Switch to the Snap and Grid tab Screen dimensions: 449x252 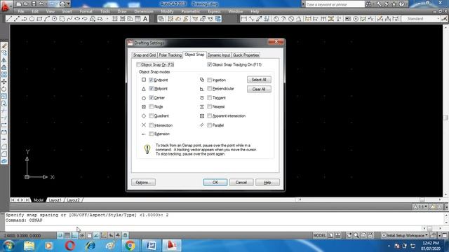(x=145, y=55)
